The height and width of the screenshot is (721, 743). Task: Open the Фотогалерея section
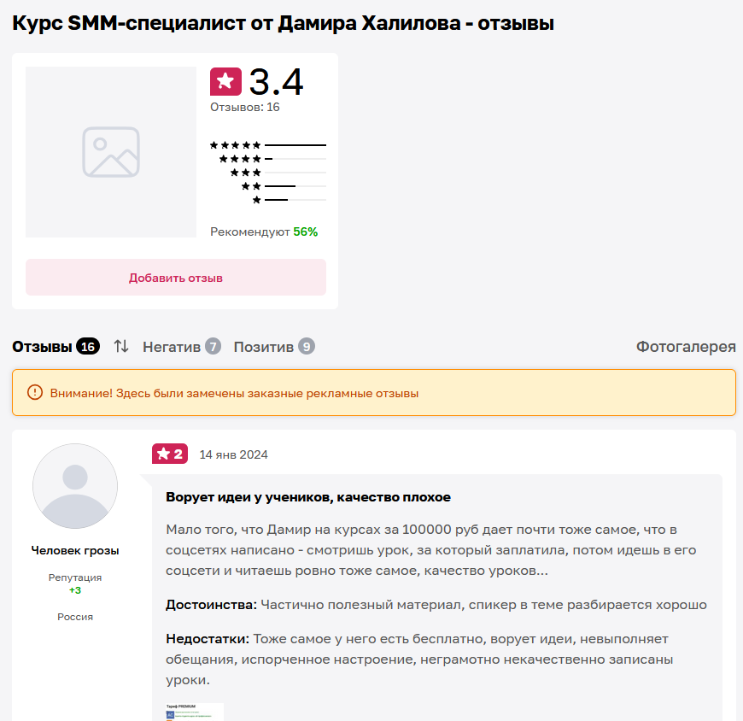[685, 347]
